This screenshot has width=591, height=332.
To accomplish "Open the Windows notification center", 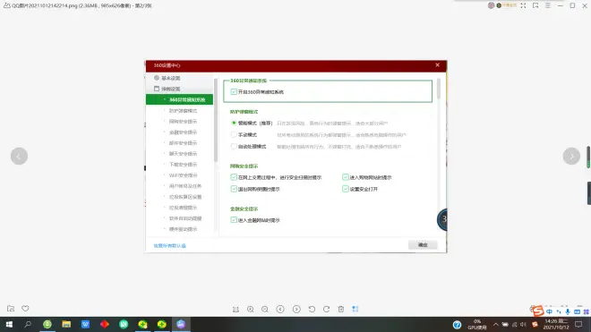I will (578, 325).
